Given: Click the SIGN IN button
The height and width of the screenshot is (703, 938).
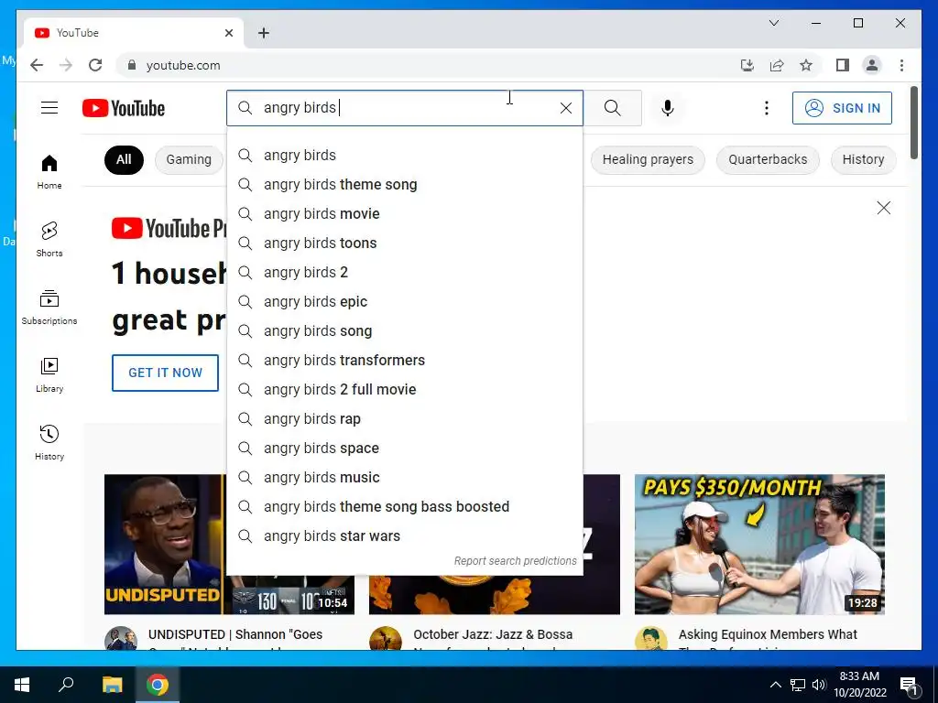Looking at the screenshot, I should click(842, 108).
